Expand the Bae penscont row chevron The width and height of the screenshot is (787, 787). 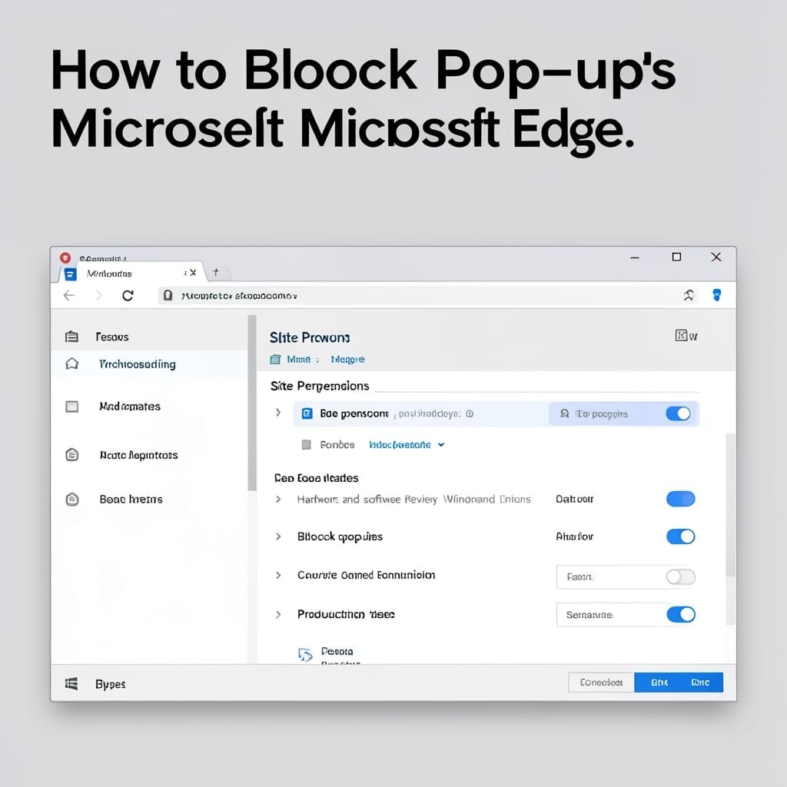point(278,413)
